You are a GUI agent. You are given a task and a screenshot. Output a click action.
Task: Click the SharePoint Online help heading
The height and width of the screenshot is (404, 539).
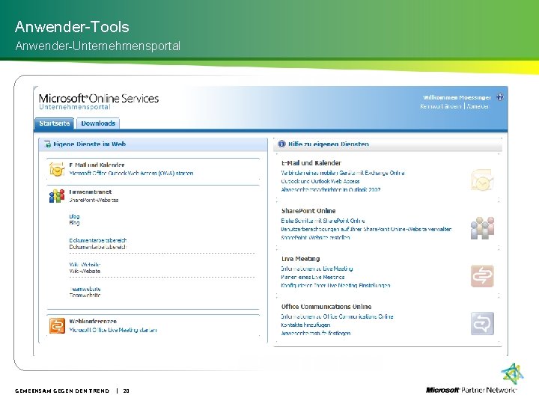308,210
